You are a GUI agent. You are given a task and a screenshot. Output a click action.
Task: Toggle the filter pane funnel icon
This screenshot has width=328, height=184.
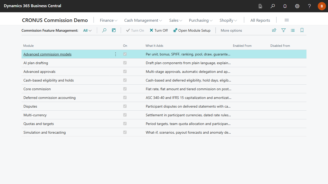click(x=283, y=30)
